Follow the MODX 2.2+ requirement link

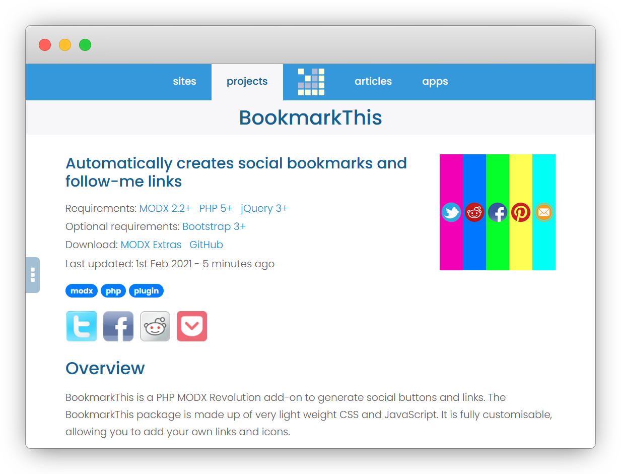(165, 208)
